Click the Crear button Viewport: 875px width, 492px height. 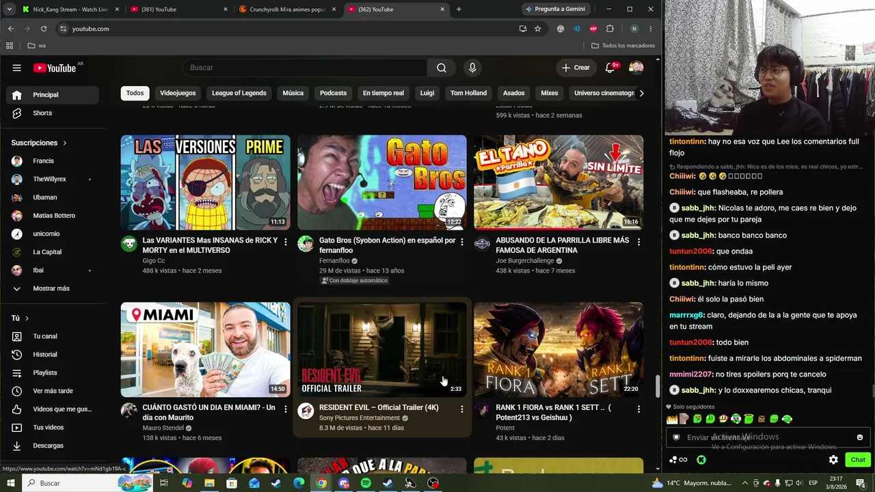click(576, 68)
